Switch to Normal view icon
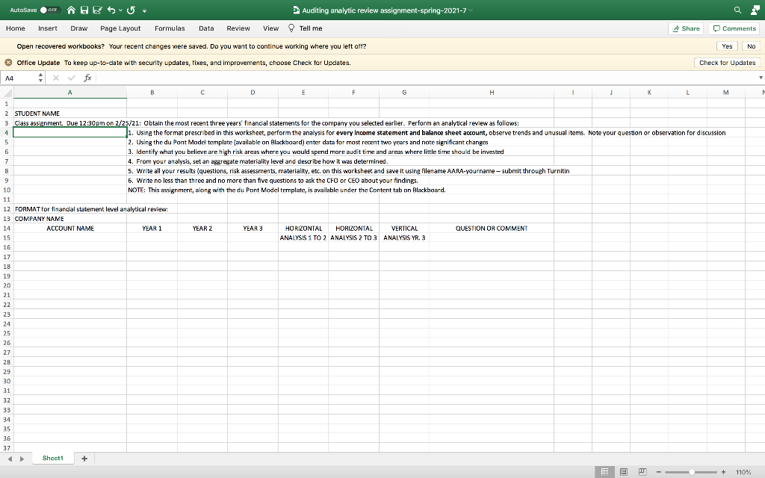Image resolution: width=765 pixels, height=478 pixels. (604, 472)
